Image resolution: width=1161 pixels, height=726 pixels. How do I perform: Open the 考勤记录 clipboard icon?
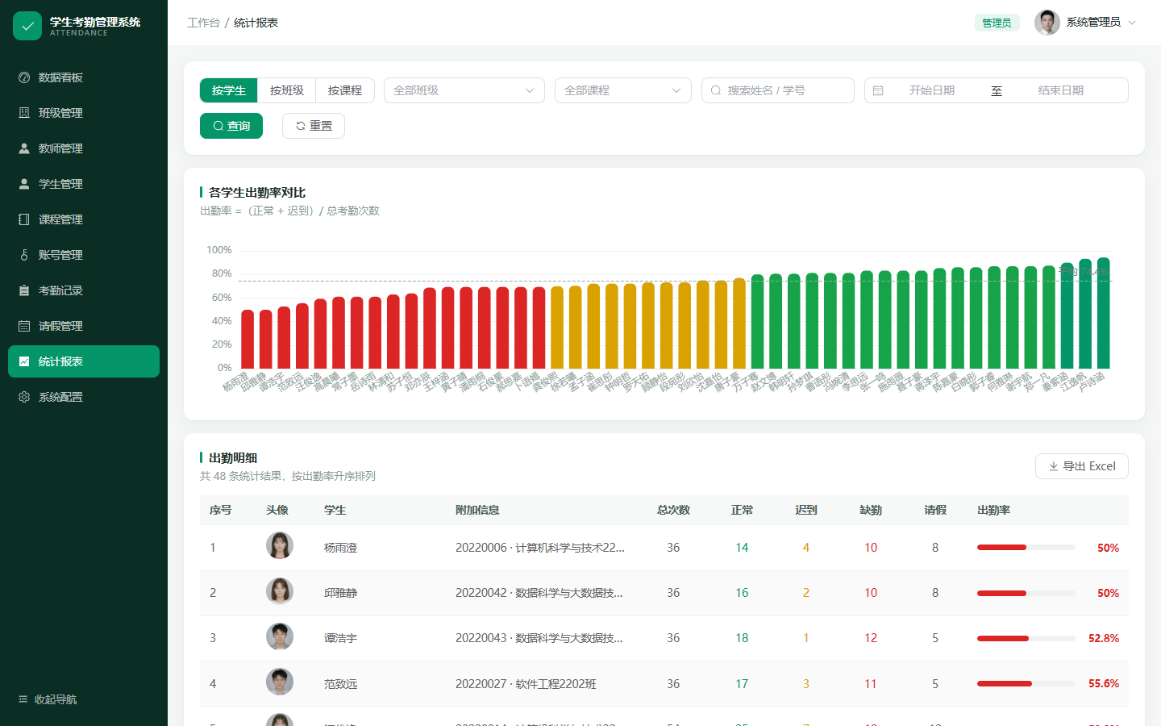[24, 290]
